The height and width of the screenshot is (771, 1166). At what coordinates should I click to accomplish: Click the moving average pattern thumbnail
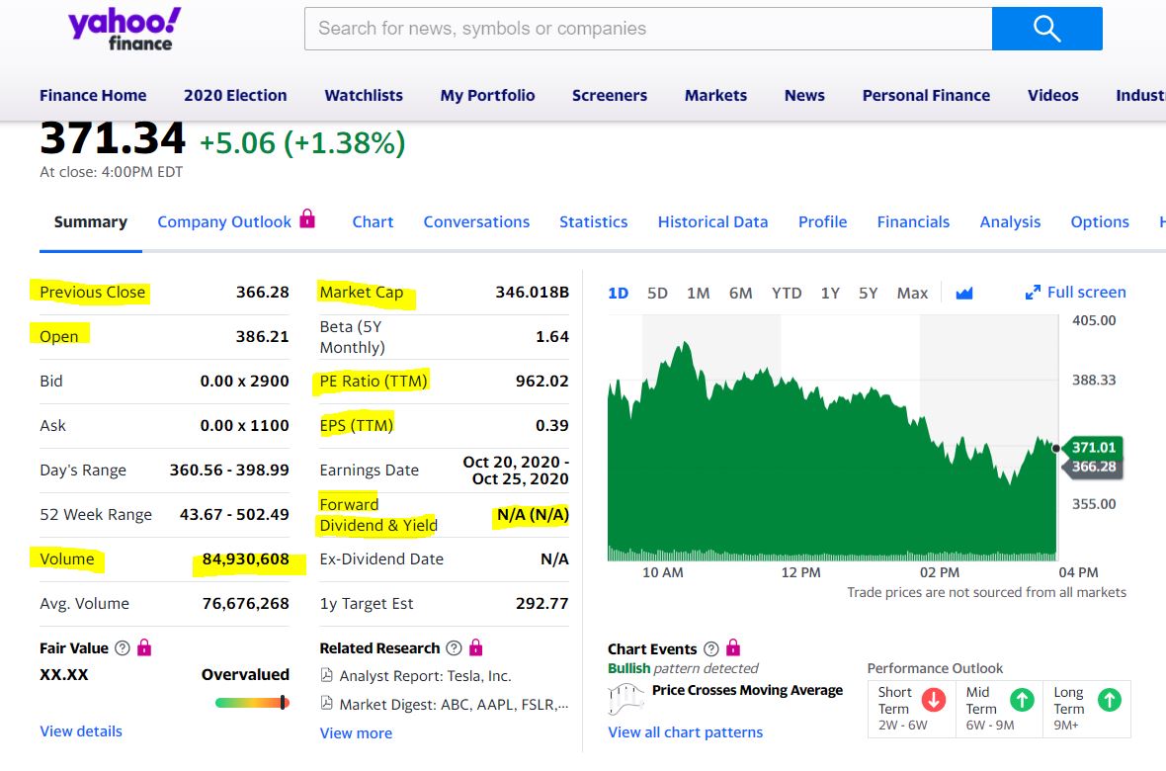[625, 698]
